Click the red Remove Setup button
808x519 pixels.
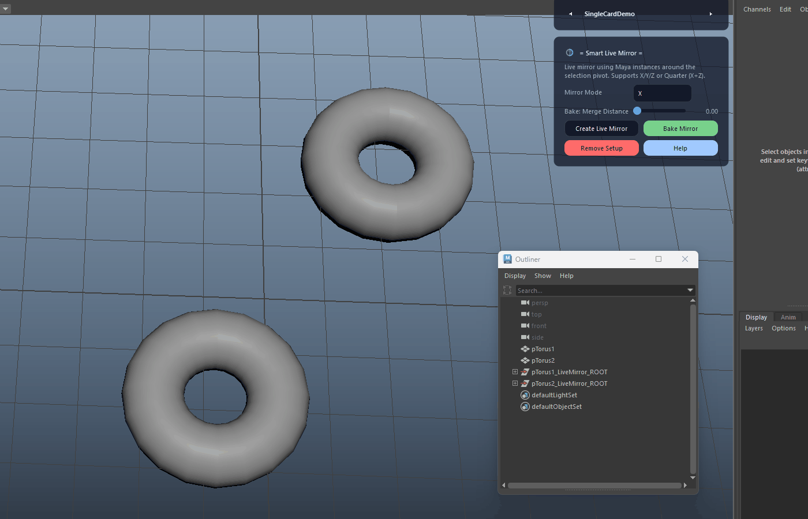pos(601,148)
